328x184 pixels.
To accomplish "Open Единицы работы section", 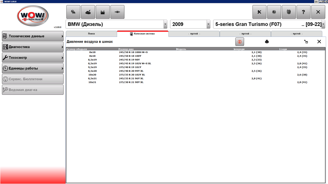I will tap(33, 68).
